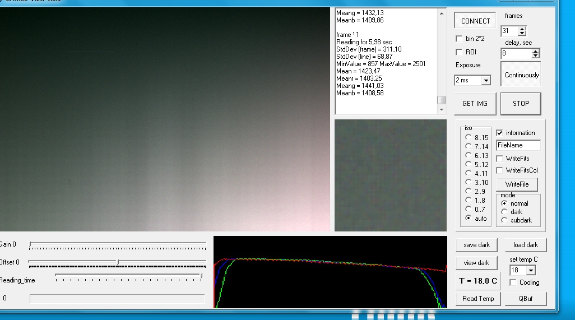Select iso 8..15 radio button

point(469,137)
